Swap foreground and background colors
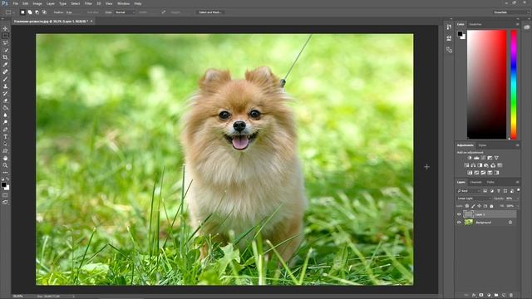 7,179
